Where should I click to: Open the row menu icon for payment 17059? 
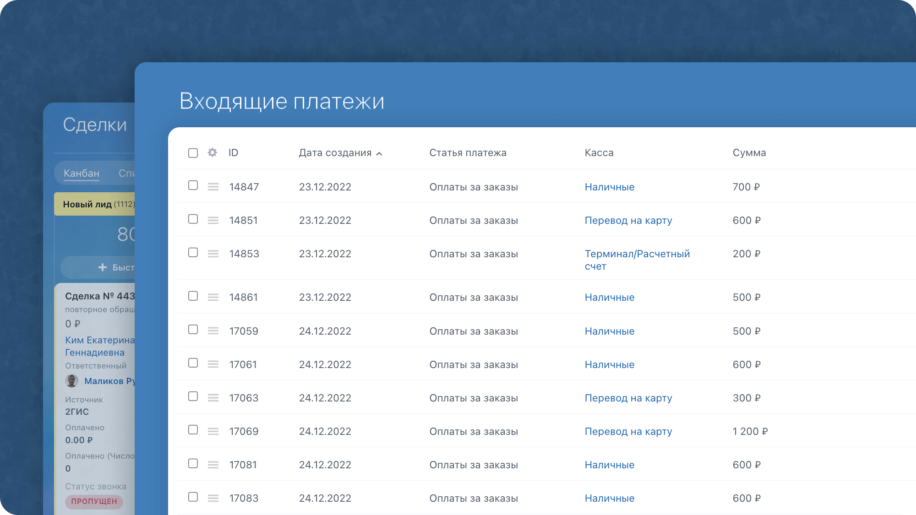coord(213,331)
